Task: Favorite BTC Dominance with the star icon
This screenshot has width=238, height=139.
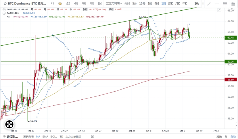Action: click(5, 3)
